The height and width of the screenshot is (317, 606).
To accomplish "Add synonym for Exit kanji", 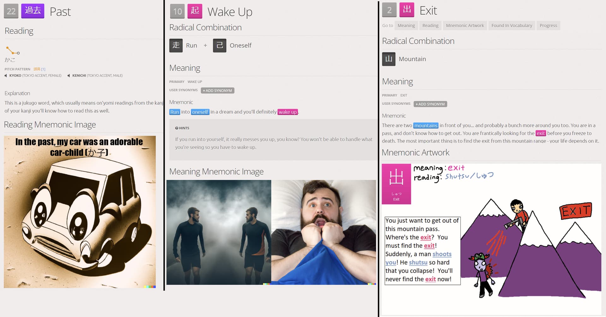I will (x=430, y=104).
